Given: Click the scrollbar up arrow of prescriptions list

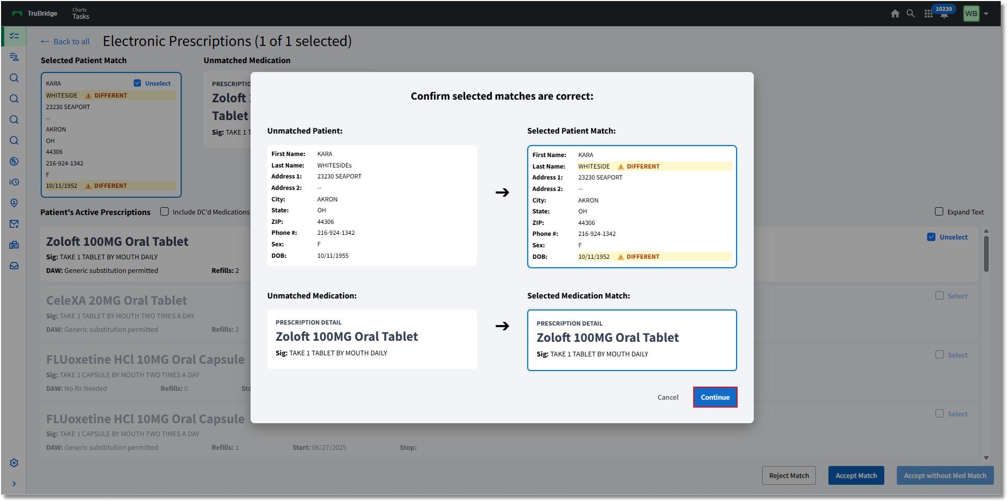Looking at the screenshot, I should (x=986, y=231).
